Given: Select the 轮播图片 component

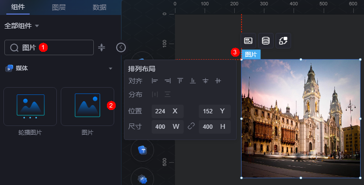Looking at the screenshot, I should pyautogui.click(x=30, y=107).
